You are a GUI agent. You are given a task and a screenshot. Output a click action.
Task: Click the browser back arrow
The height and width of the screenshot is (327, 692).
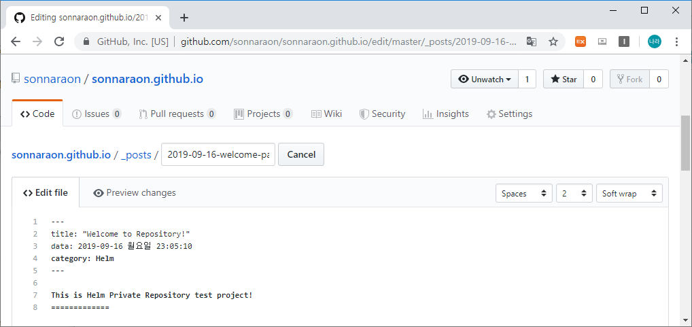pyautogui.click(x=16, y=42)
